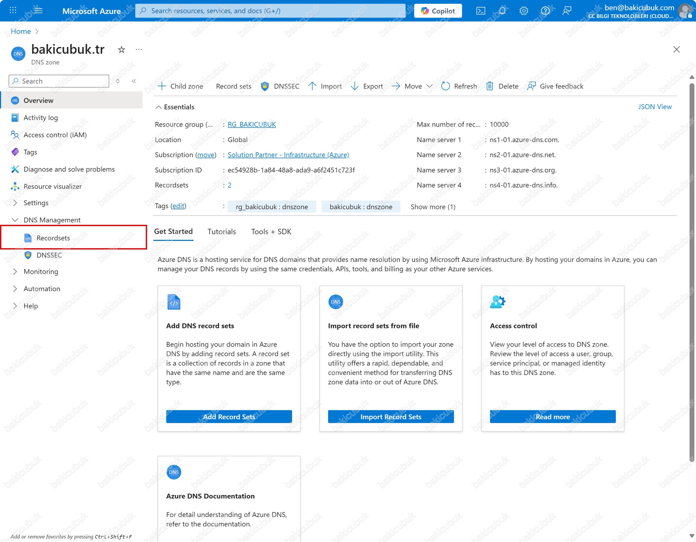696x542 pixels.
Task: Open the RG_BAKICUBUK resource group link
Action: [x=251, y=124]
